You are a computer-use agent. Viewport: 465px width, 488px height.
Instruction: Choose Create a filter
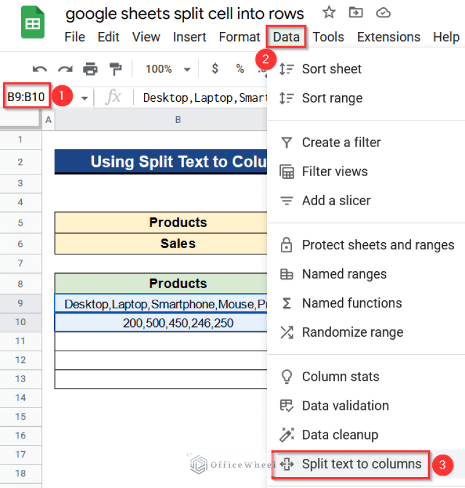pyautogui.click(x=341, y=142)
